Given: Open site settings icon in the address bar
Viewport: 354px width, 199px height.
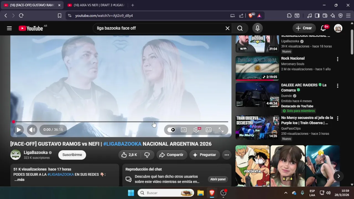Looking at the screenshot, I should tap(69, 16).
